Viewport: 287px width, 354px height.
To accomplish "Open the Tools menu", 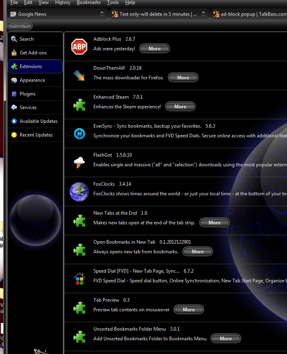I will click(x=113, y=2).
